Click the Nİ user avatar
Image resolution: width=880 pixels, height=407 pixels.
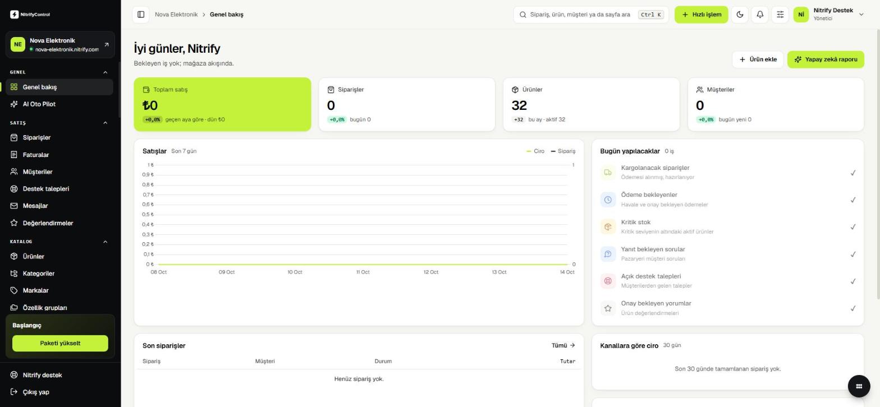(x=801, y=15)
